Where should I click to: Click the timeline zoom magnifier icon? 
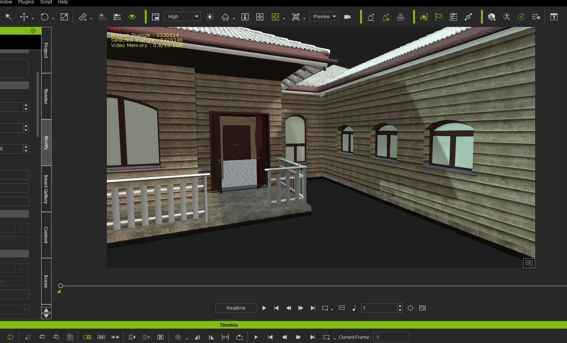point(179,337)
